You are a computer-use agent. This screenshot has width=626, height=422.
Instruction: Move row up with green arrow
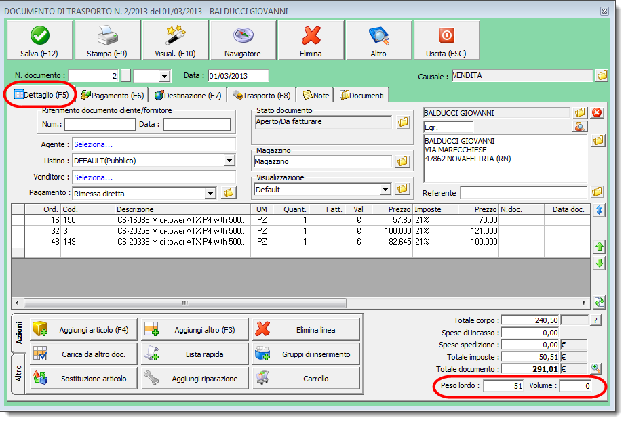599,247
